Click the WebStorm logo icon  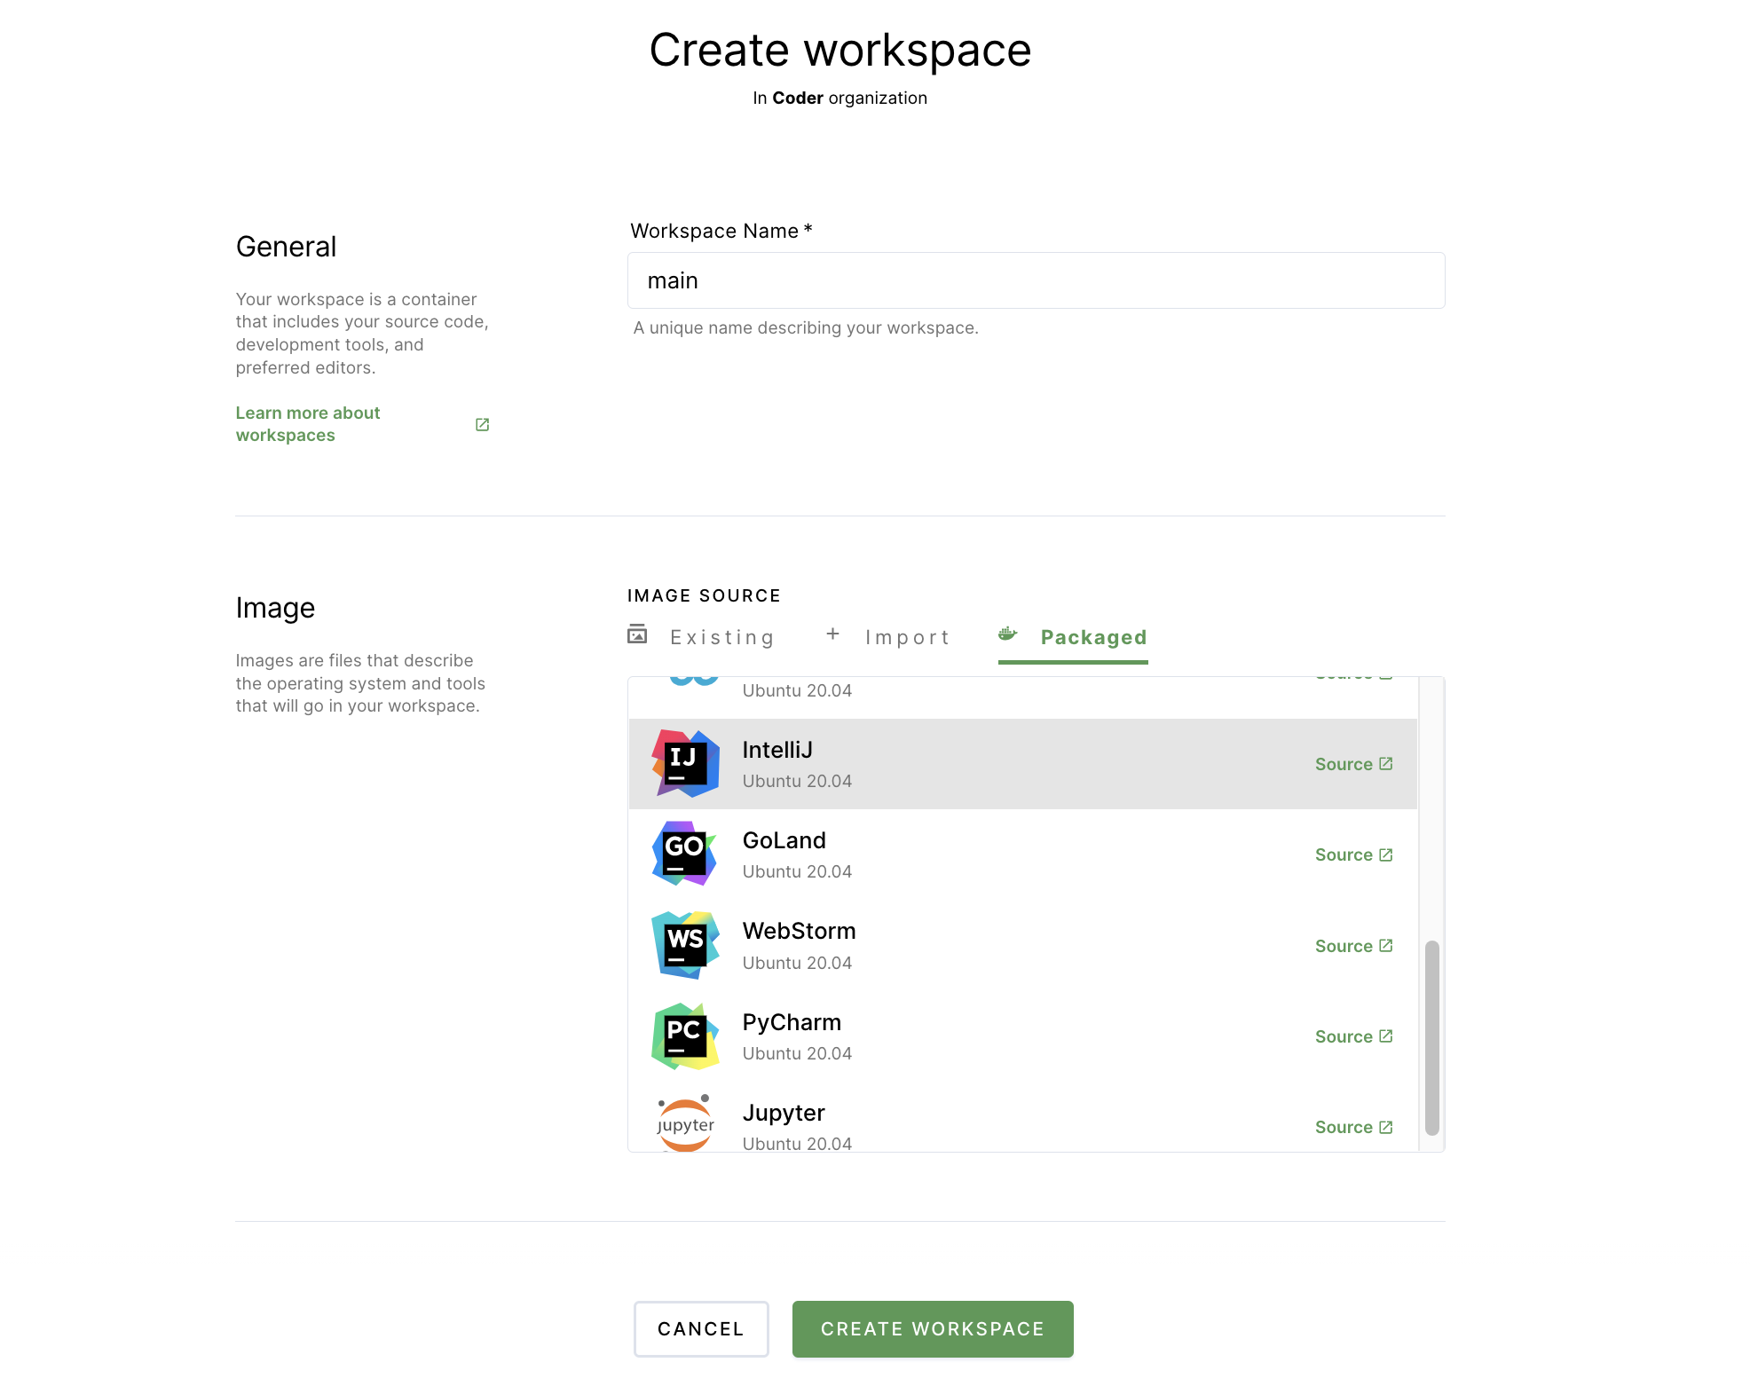[x=685, y=945]
